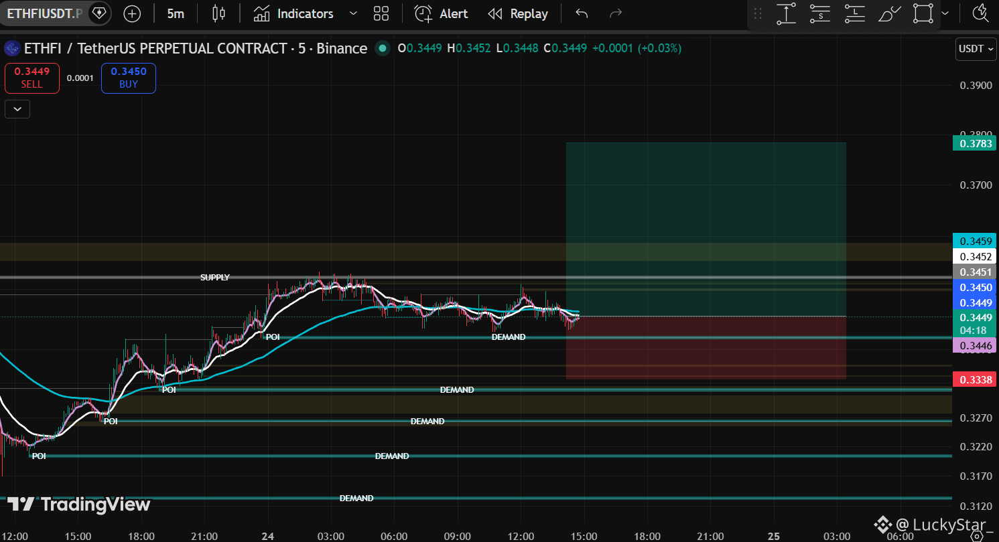Click the red 0.3338 stop price label
Viewport: 999px width, 542px height.
point(976,379)
